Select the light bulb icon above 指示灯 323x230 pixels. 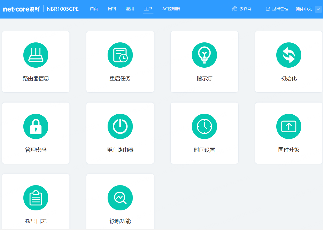coord(204,55)
